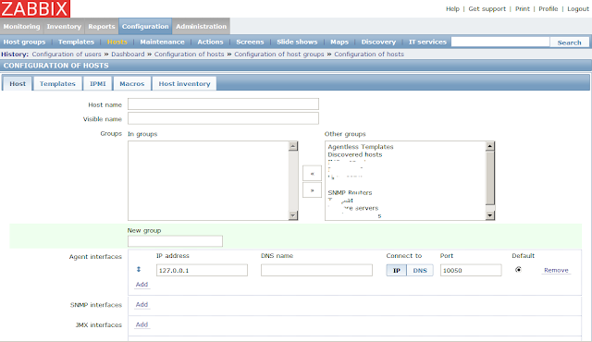
Task: Go to Slide shows submenu item
Action: tap(297, 42)
